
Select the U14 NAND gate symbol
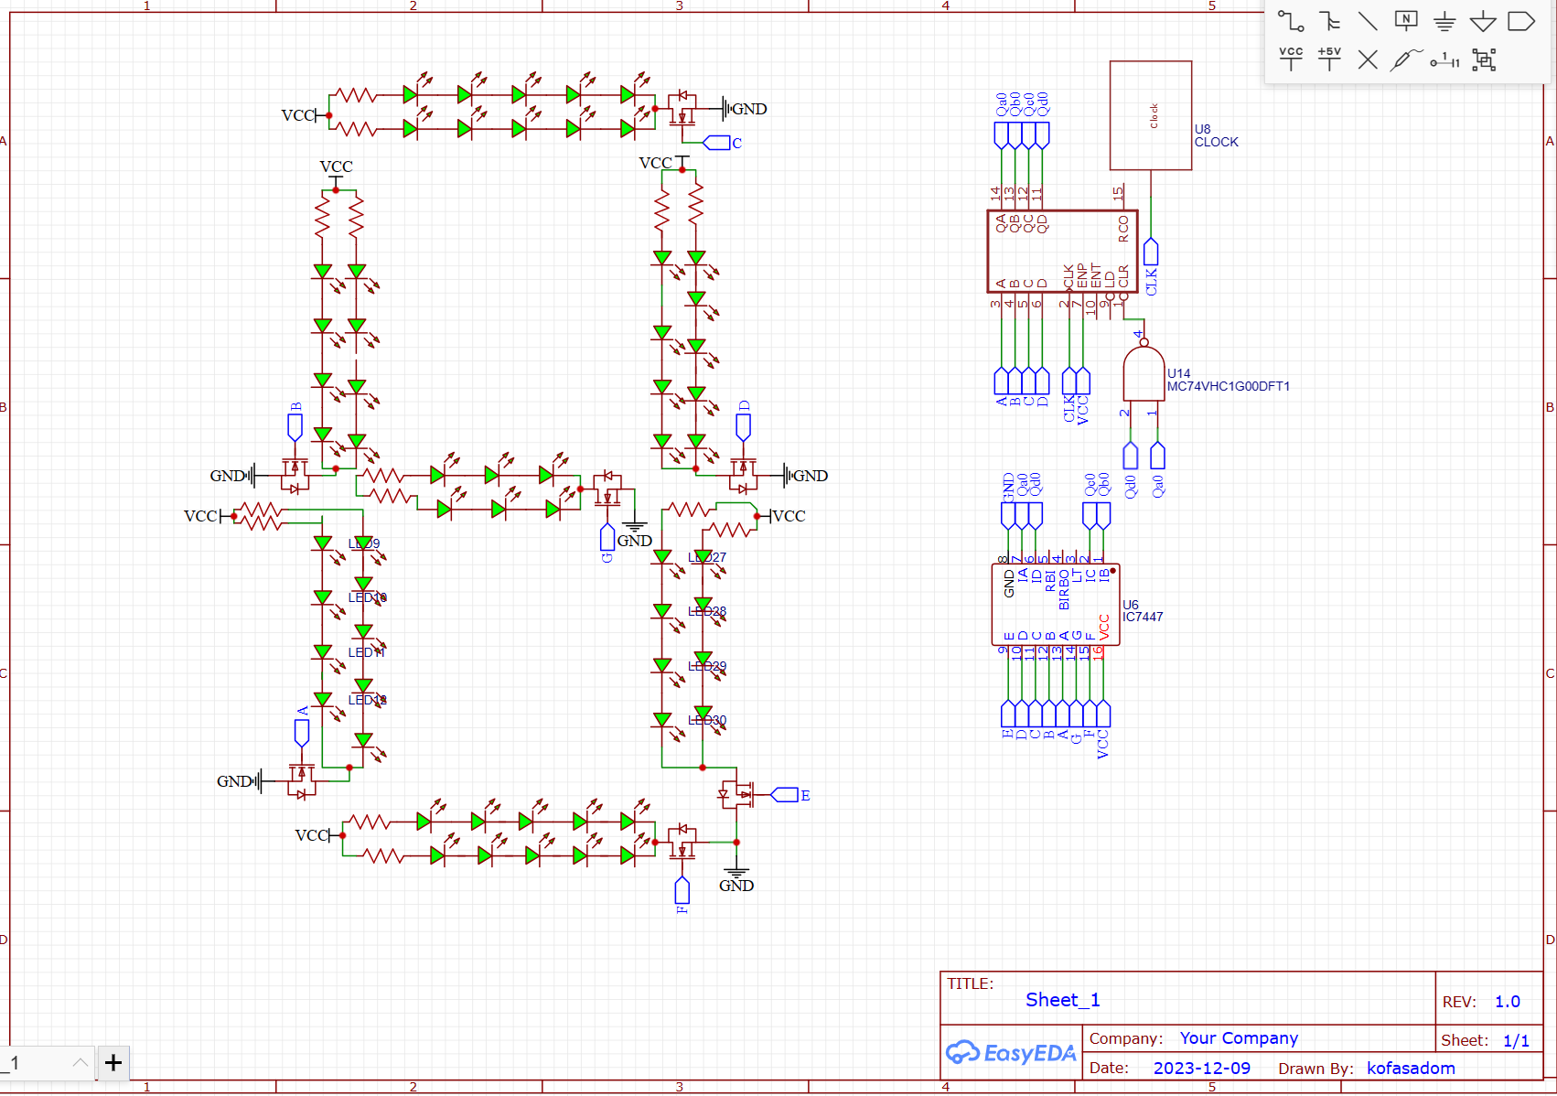[x=1144, y=372]
